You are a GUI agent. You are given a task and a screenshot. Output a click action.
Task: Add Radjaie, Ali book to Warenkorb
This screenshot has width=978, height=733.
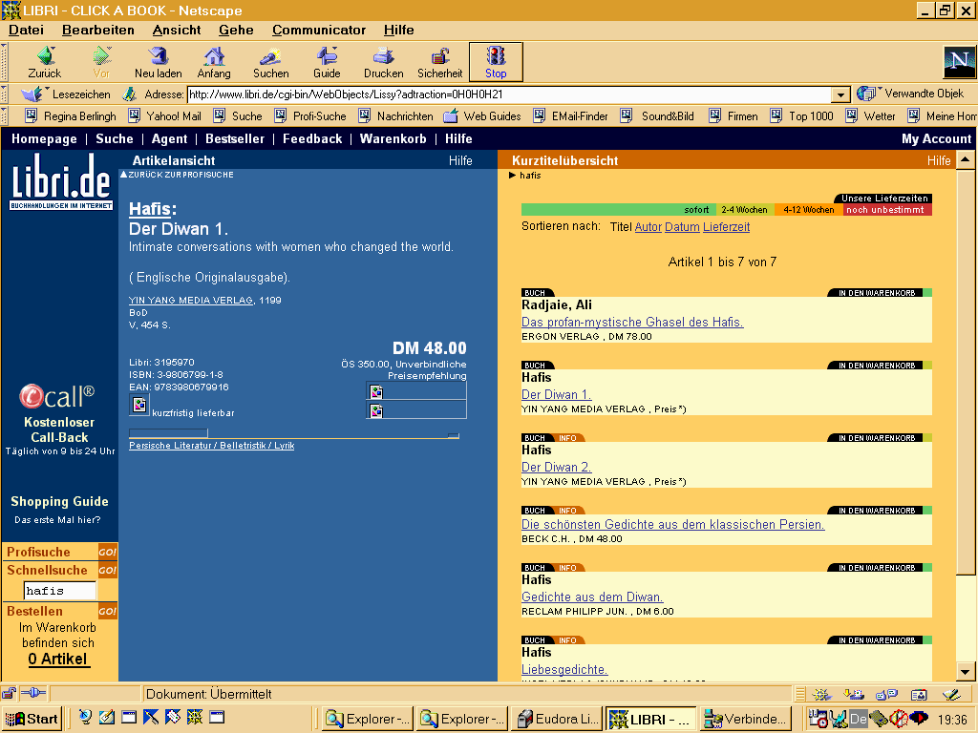coord(877,292)
